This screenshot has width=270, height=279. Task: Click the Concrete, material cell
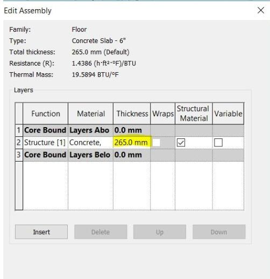click(90, 143)
